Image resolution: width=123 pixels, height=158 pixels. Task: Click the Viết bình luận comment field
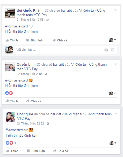[x=66, y=50]
